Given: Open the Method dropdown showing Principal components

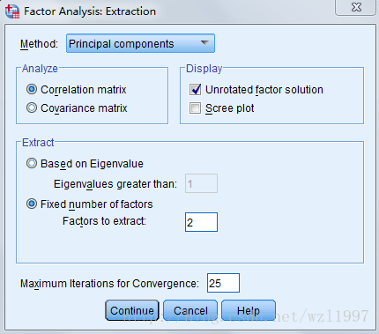Looking at the screenshot, I should pyautogui.click(x=140, y=43).
